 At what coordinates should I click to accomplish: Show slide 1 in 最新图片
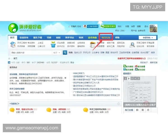pos(125,78)
